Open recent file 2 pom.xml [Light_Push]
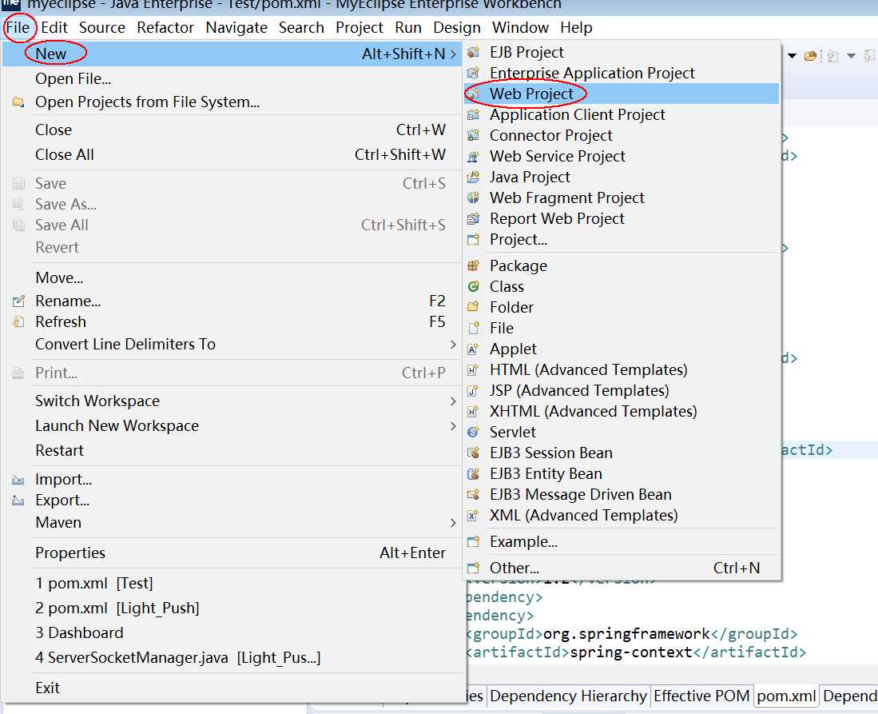Image resolution: width=878 pixels, height=714 pixels. [x=234, y=608]
